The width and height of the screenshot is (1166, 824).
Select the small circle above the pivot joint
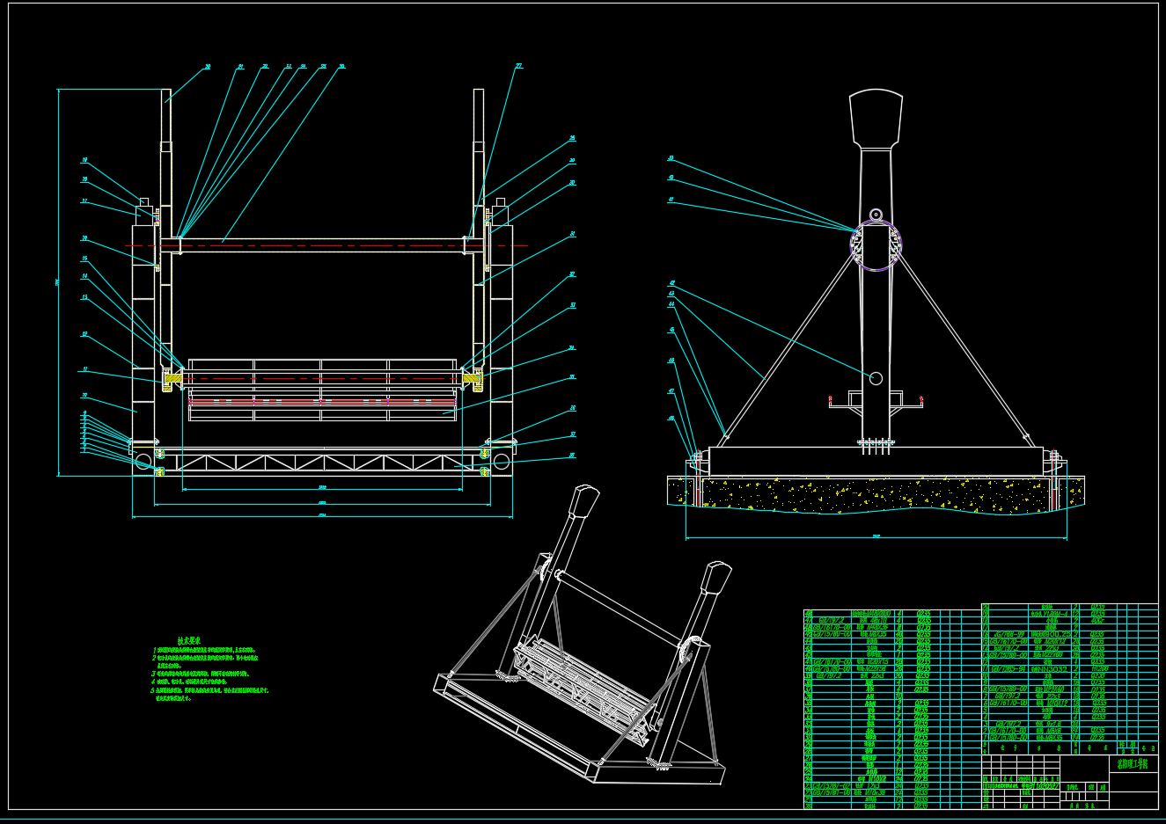pyautogui.click(x=876, y=215)
